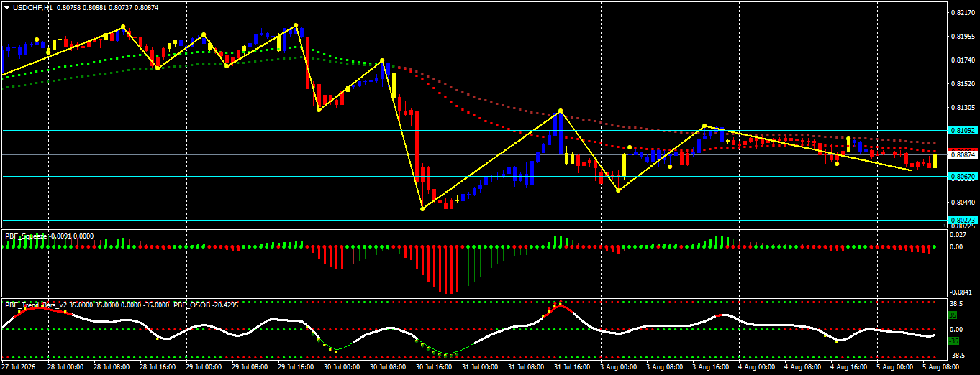The image size is (980, 375).
Task: Click the USDCHF,H1 chart title text
Action: coord(32,7)
